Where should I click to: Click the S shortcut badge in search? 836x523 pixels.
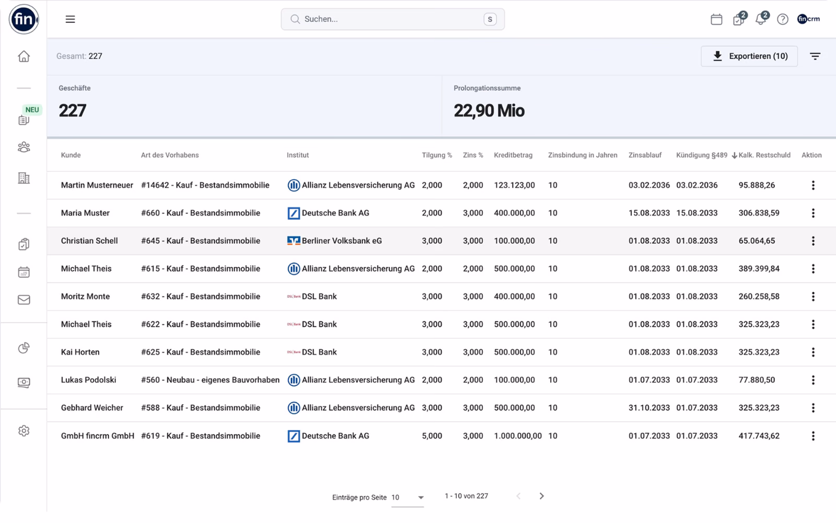point(490,19)
